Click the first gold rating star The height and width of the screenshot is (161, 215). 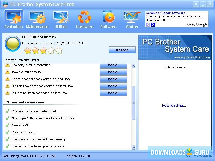click(x=27, y=50)
